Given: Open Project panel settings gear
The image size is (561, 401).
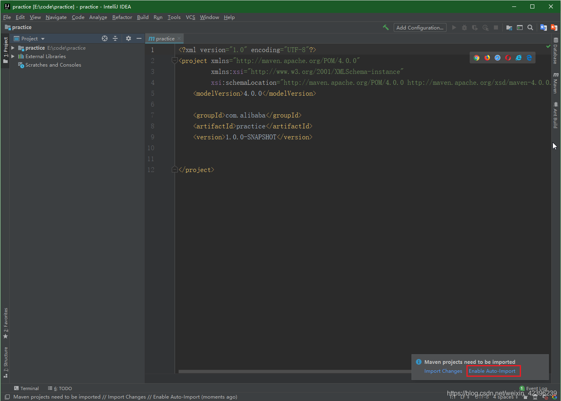Looking at the screenshot, I should [x=129, y=38].
